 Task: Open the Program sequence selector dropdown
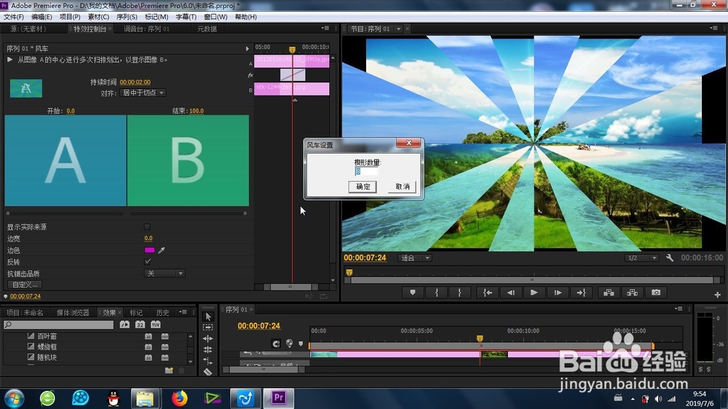tap(398, 29)
